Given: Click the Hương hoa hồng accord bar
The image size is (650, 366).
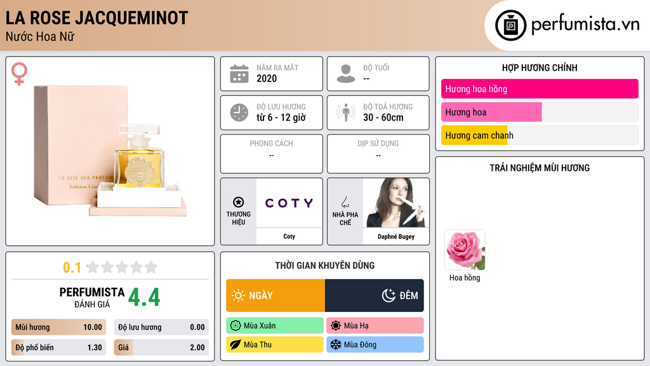Looking at the screenshot, I should tap(540, 89).
